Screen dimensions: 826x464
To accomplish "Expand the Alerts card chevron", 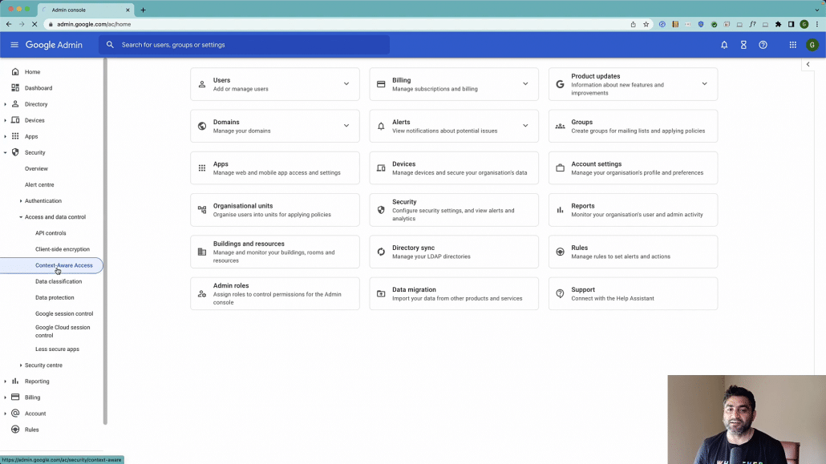I will [525, 126].
